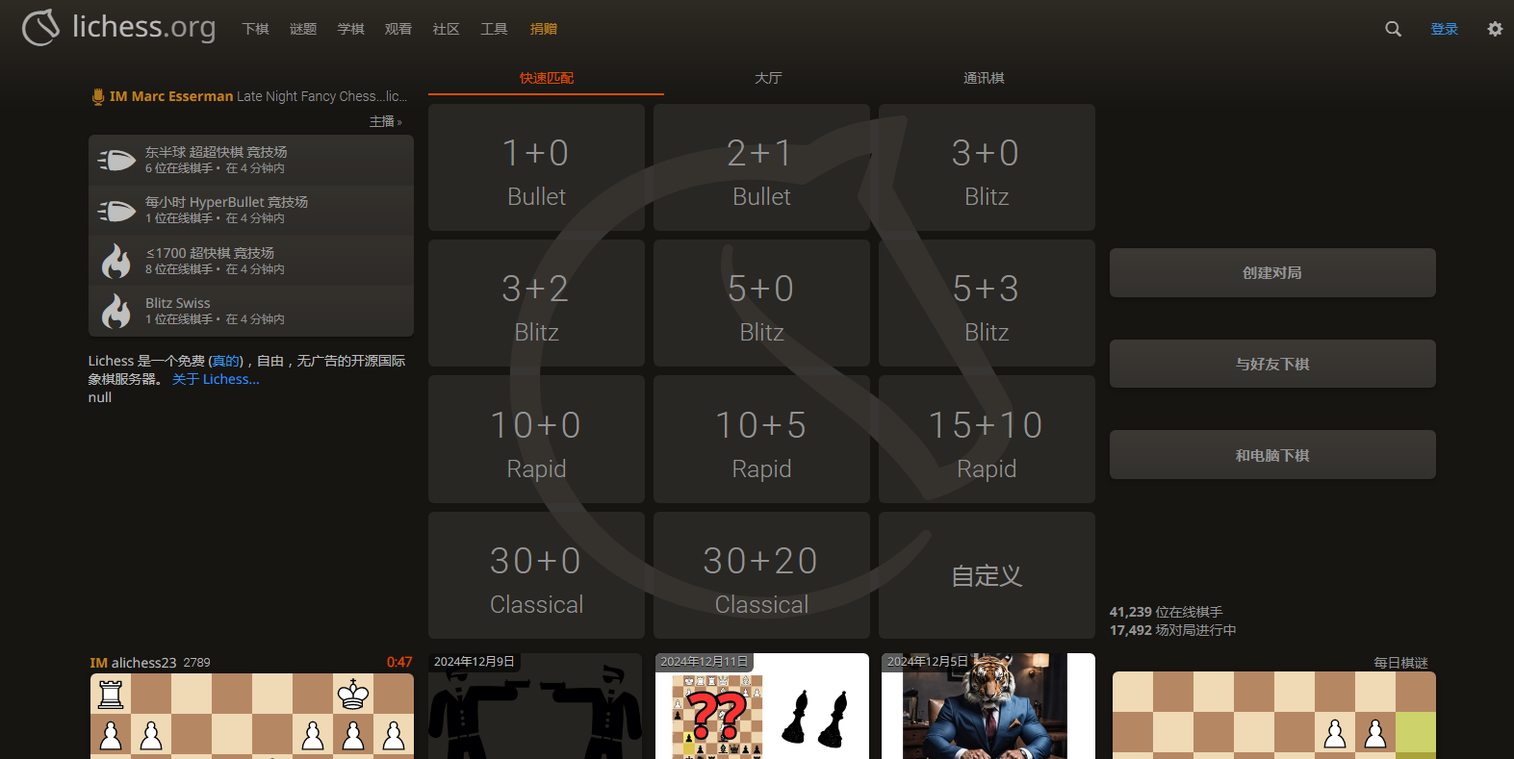Click bullet icon of 每小时 HyperBullet 竞技场
Screen dimensions: 1514x759
click(116, 211)
